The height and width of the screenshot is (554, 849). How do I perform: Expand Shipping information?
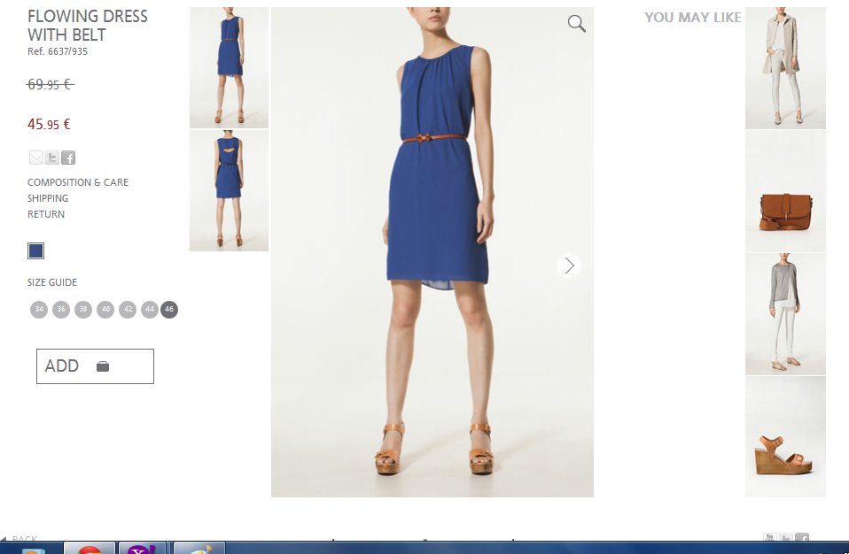click(48, 198)
